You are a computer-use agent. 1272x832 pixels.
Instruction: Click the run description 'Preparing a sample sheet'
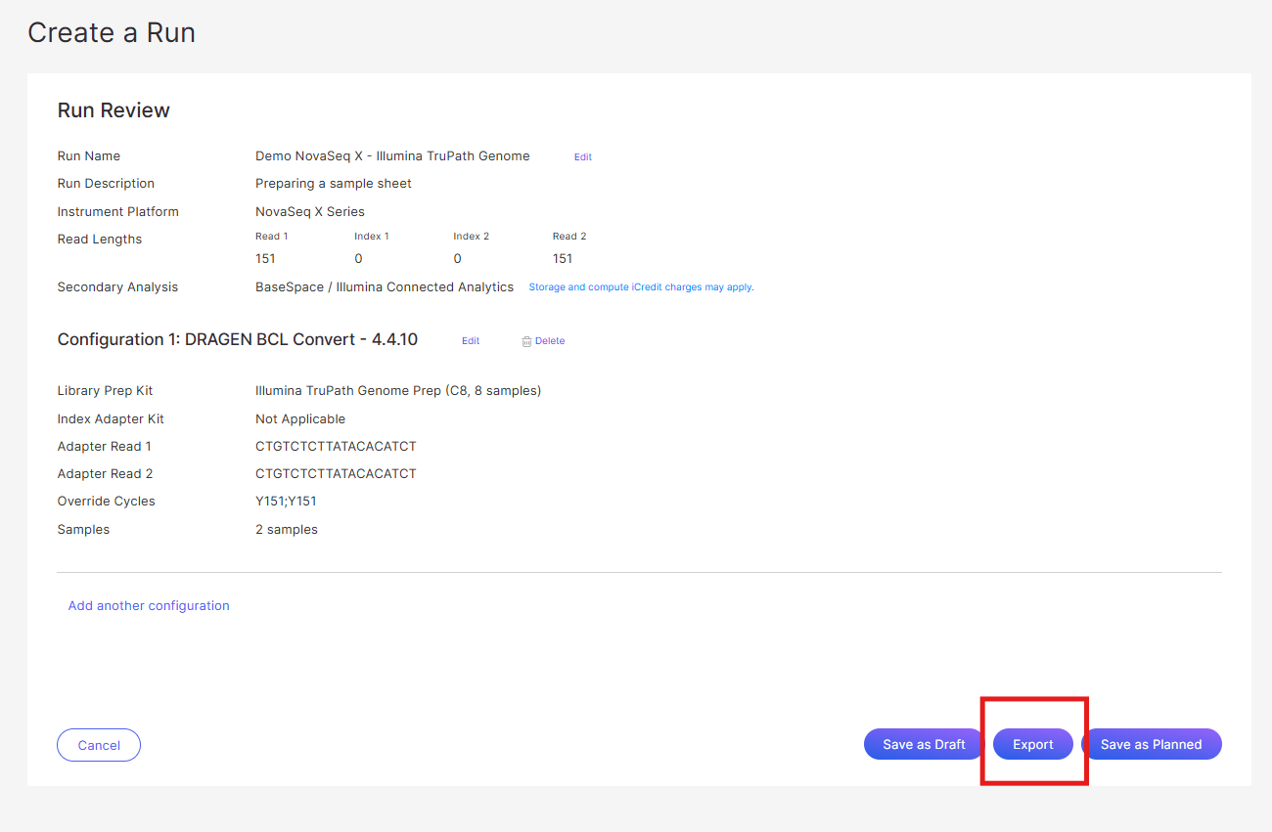point(333,183)
